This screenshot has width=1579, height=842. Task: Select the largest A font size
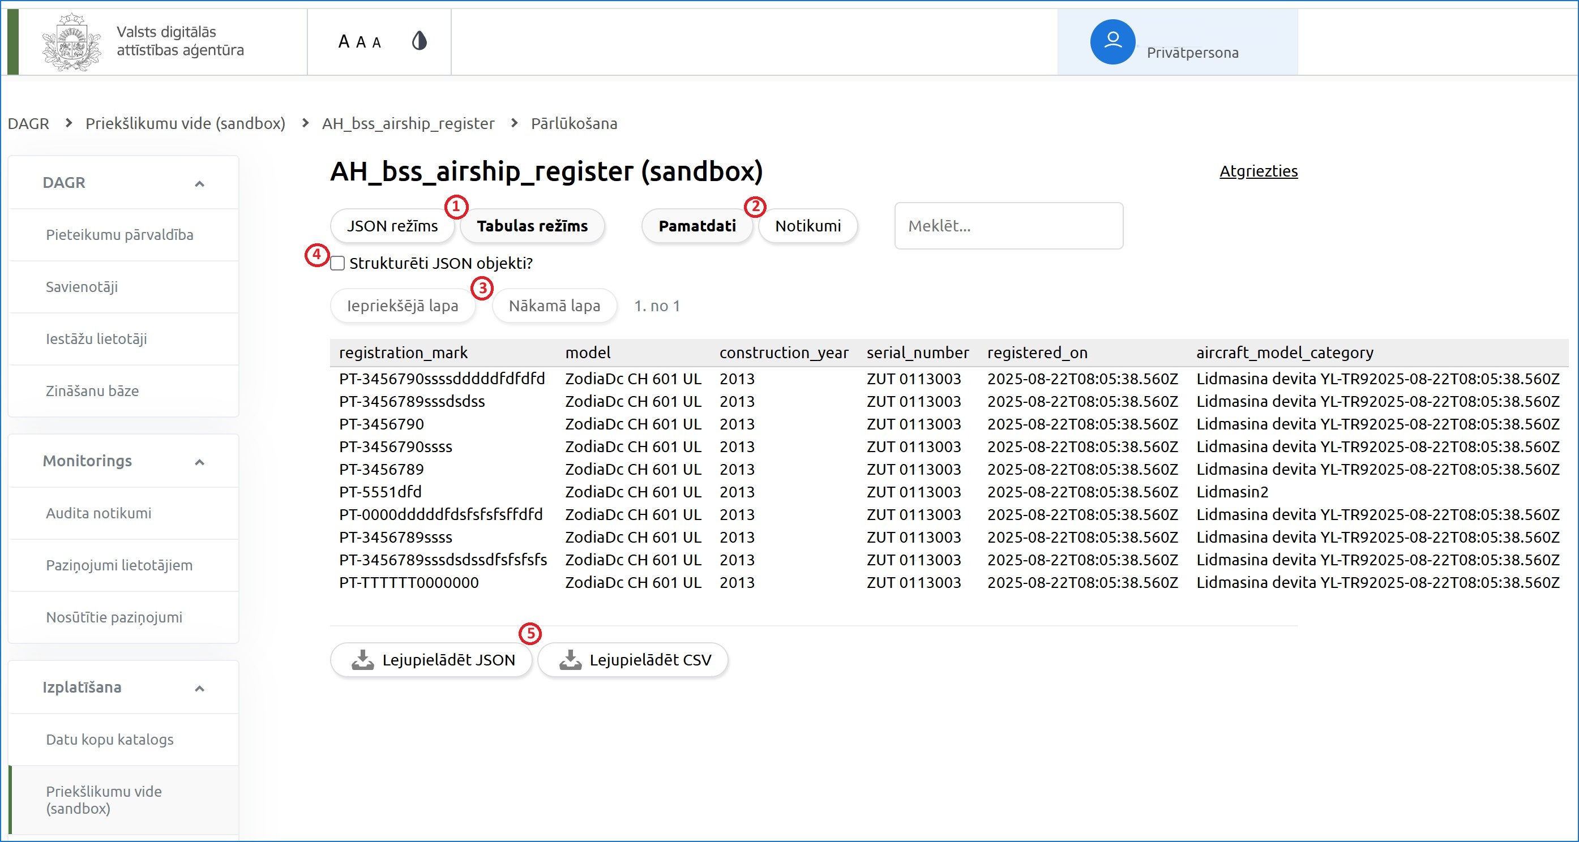[344, 41]
